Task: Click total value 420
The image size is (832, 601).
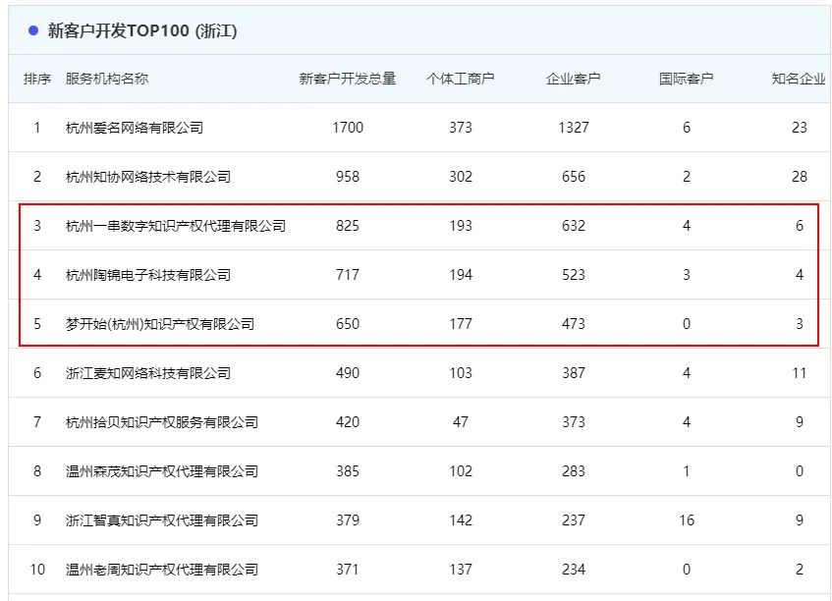Action: click(348, 422)
